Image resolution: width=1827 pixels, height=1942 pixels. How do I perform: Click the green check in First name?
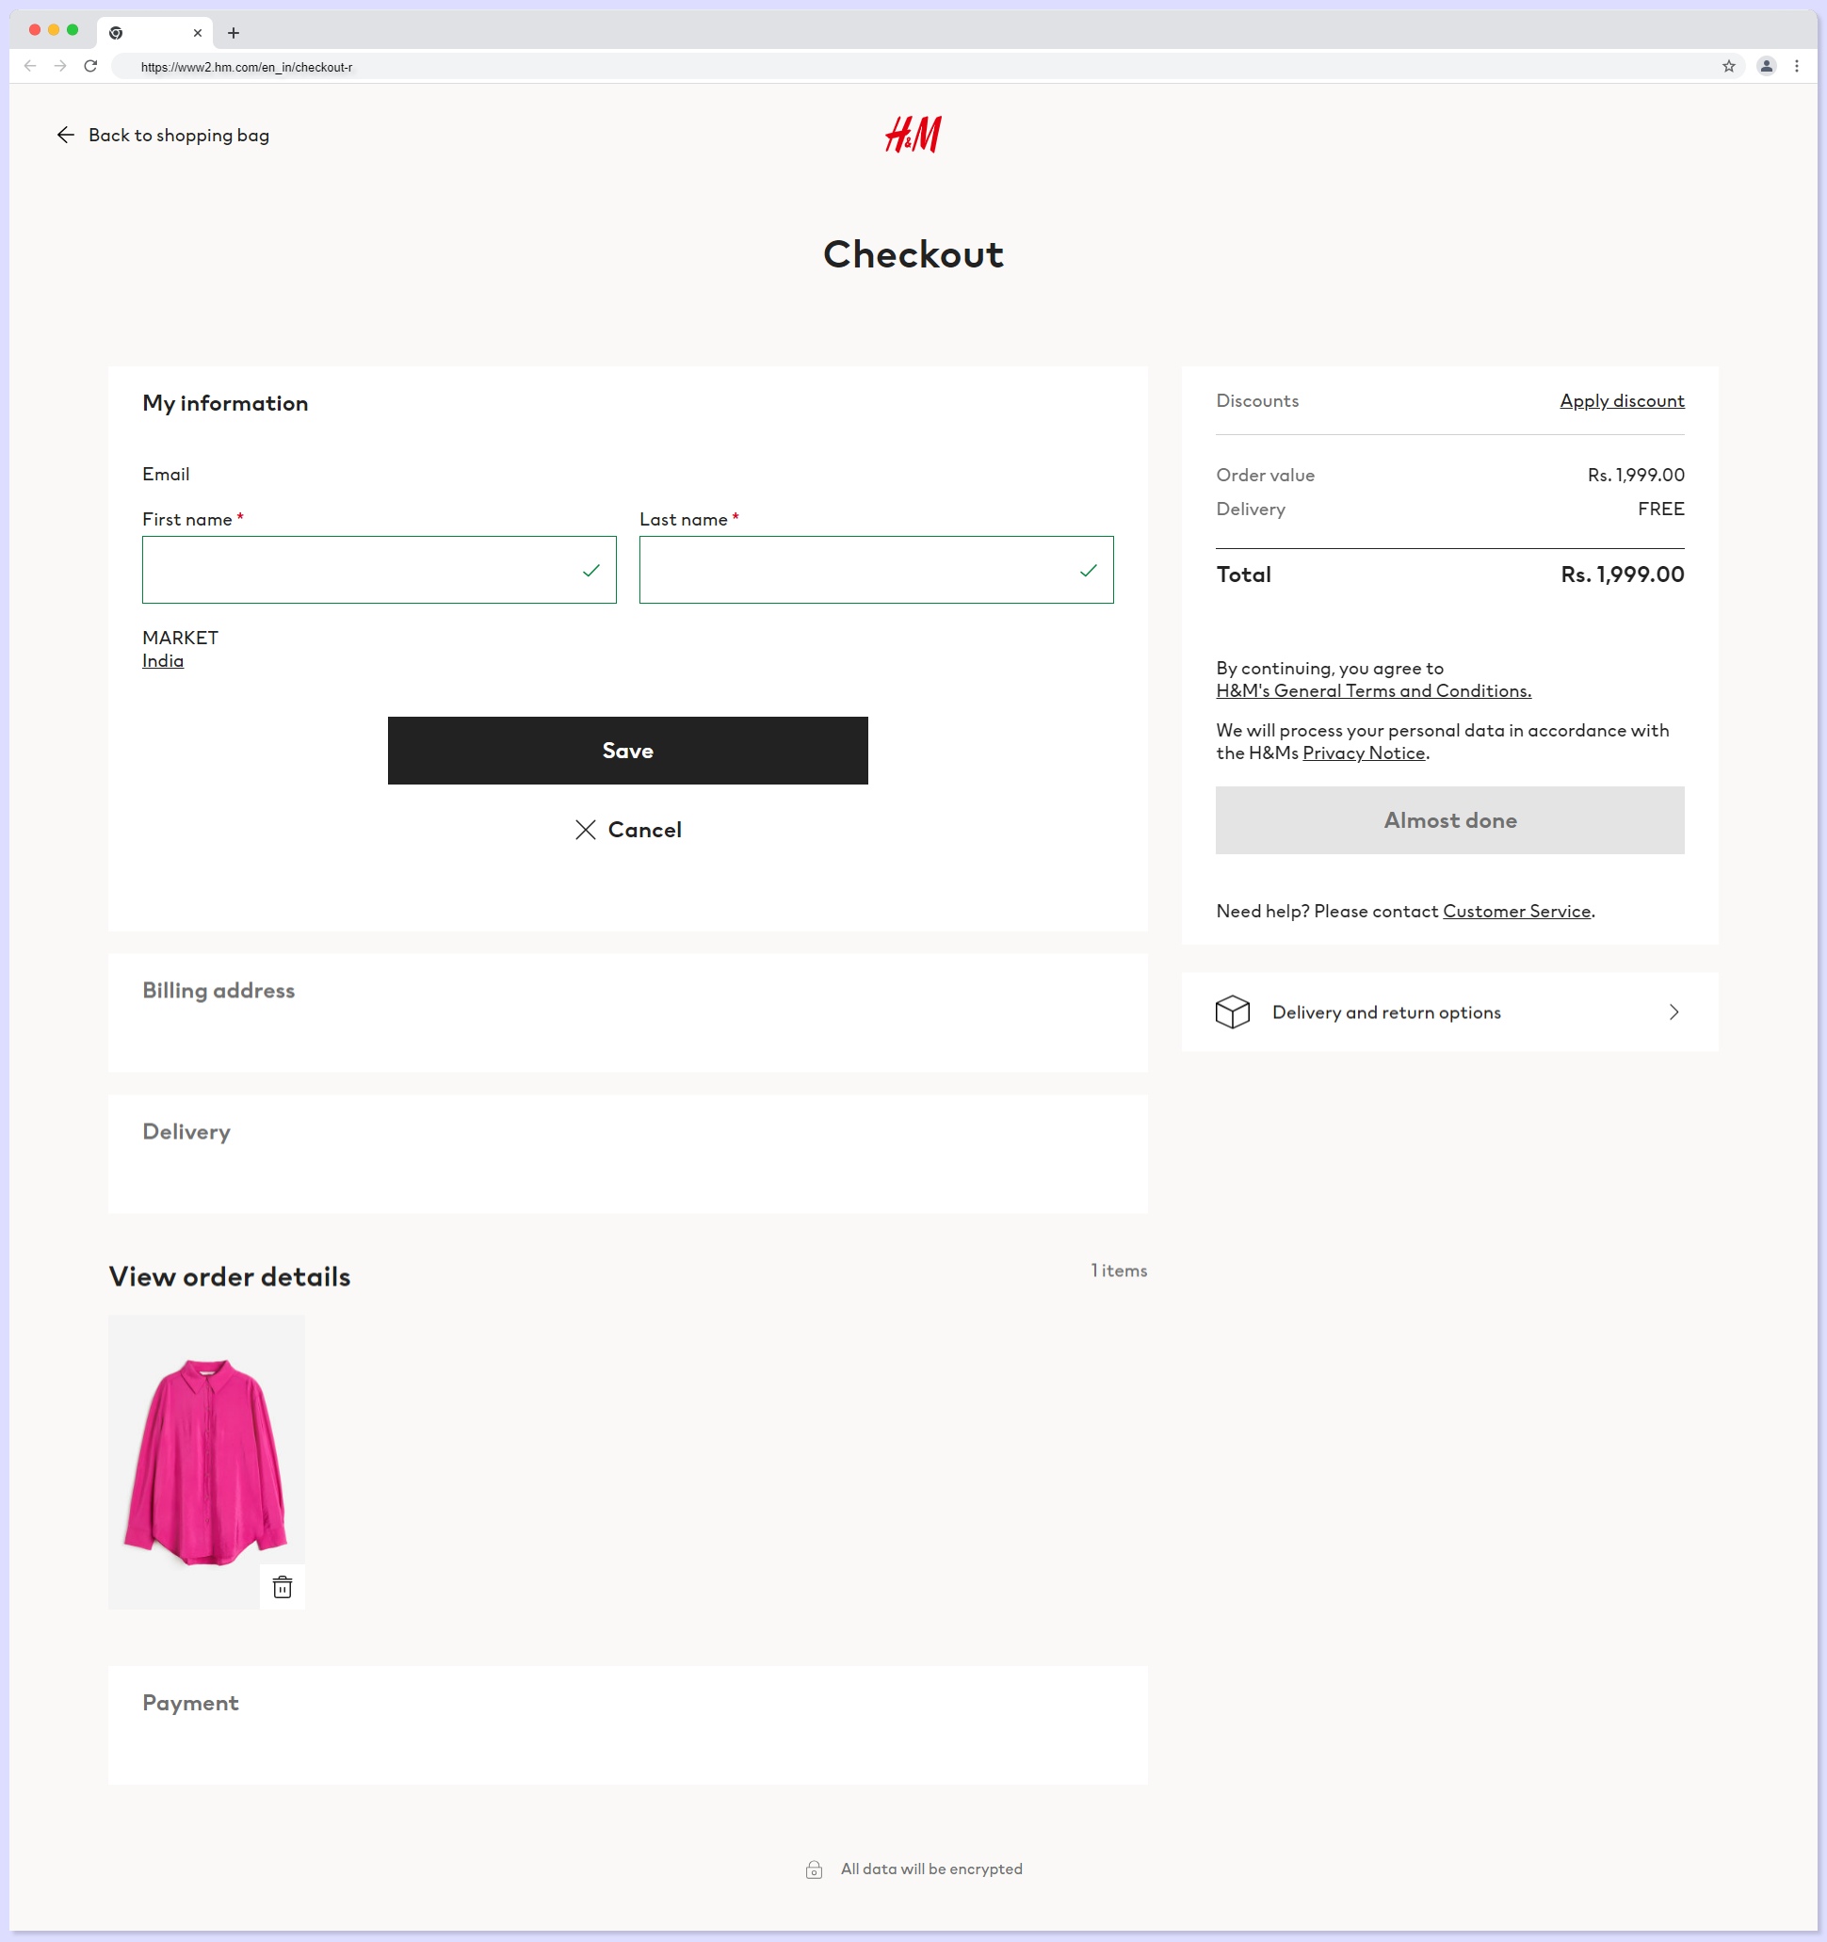[x=590, y=571]
